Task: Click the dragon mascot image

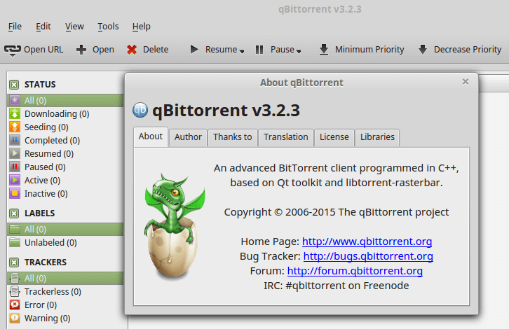Action: click(175, 226)
